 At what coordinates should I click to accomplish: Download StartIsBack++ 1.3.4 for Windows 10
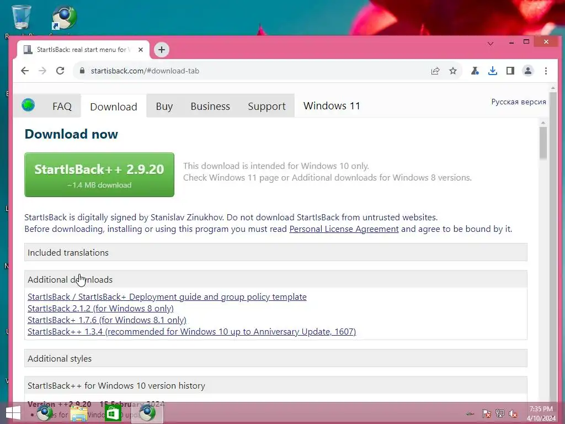pos(191,331)
